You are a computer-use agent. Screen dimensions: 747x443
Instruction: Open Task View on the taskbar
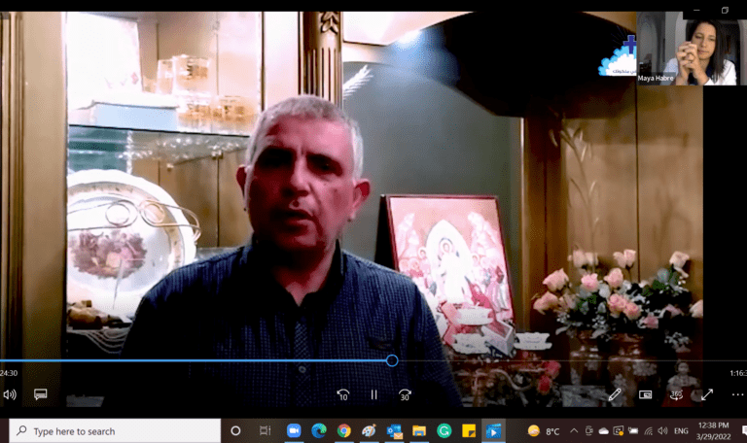265,431
